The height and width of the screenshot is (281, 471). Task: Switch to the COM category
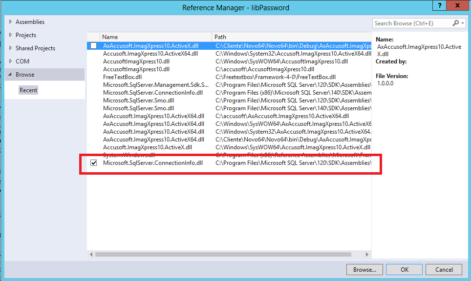(22, 61)
